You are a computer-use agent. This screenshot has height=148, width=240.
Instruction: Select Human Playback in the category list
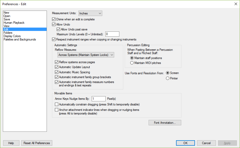click(14, 23)
